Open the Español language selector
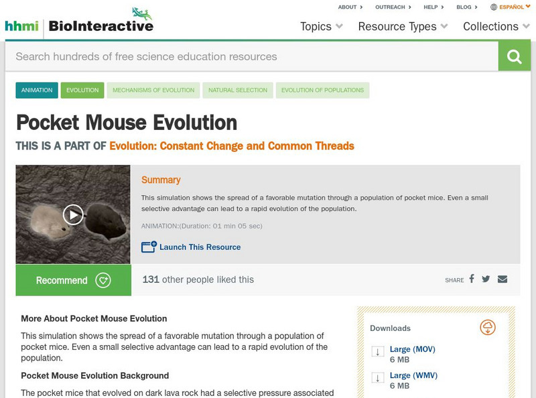 (x=511, y=7)
